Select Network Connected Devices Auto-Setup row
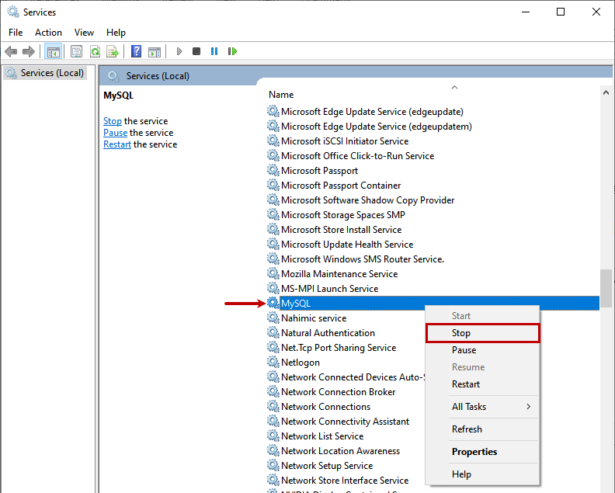Image resolution: width=615 pixels, height=493 pixels. click(353, 377)
